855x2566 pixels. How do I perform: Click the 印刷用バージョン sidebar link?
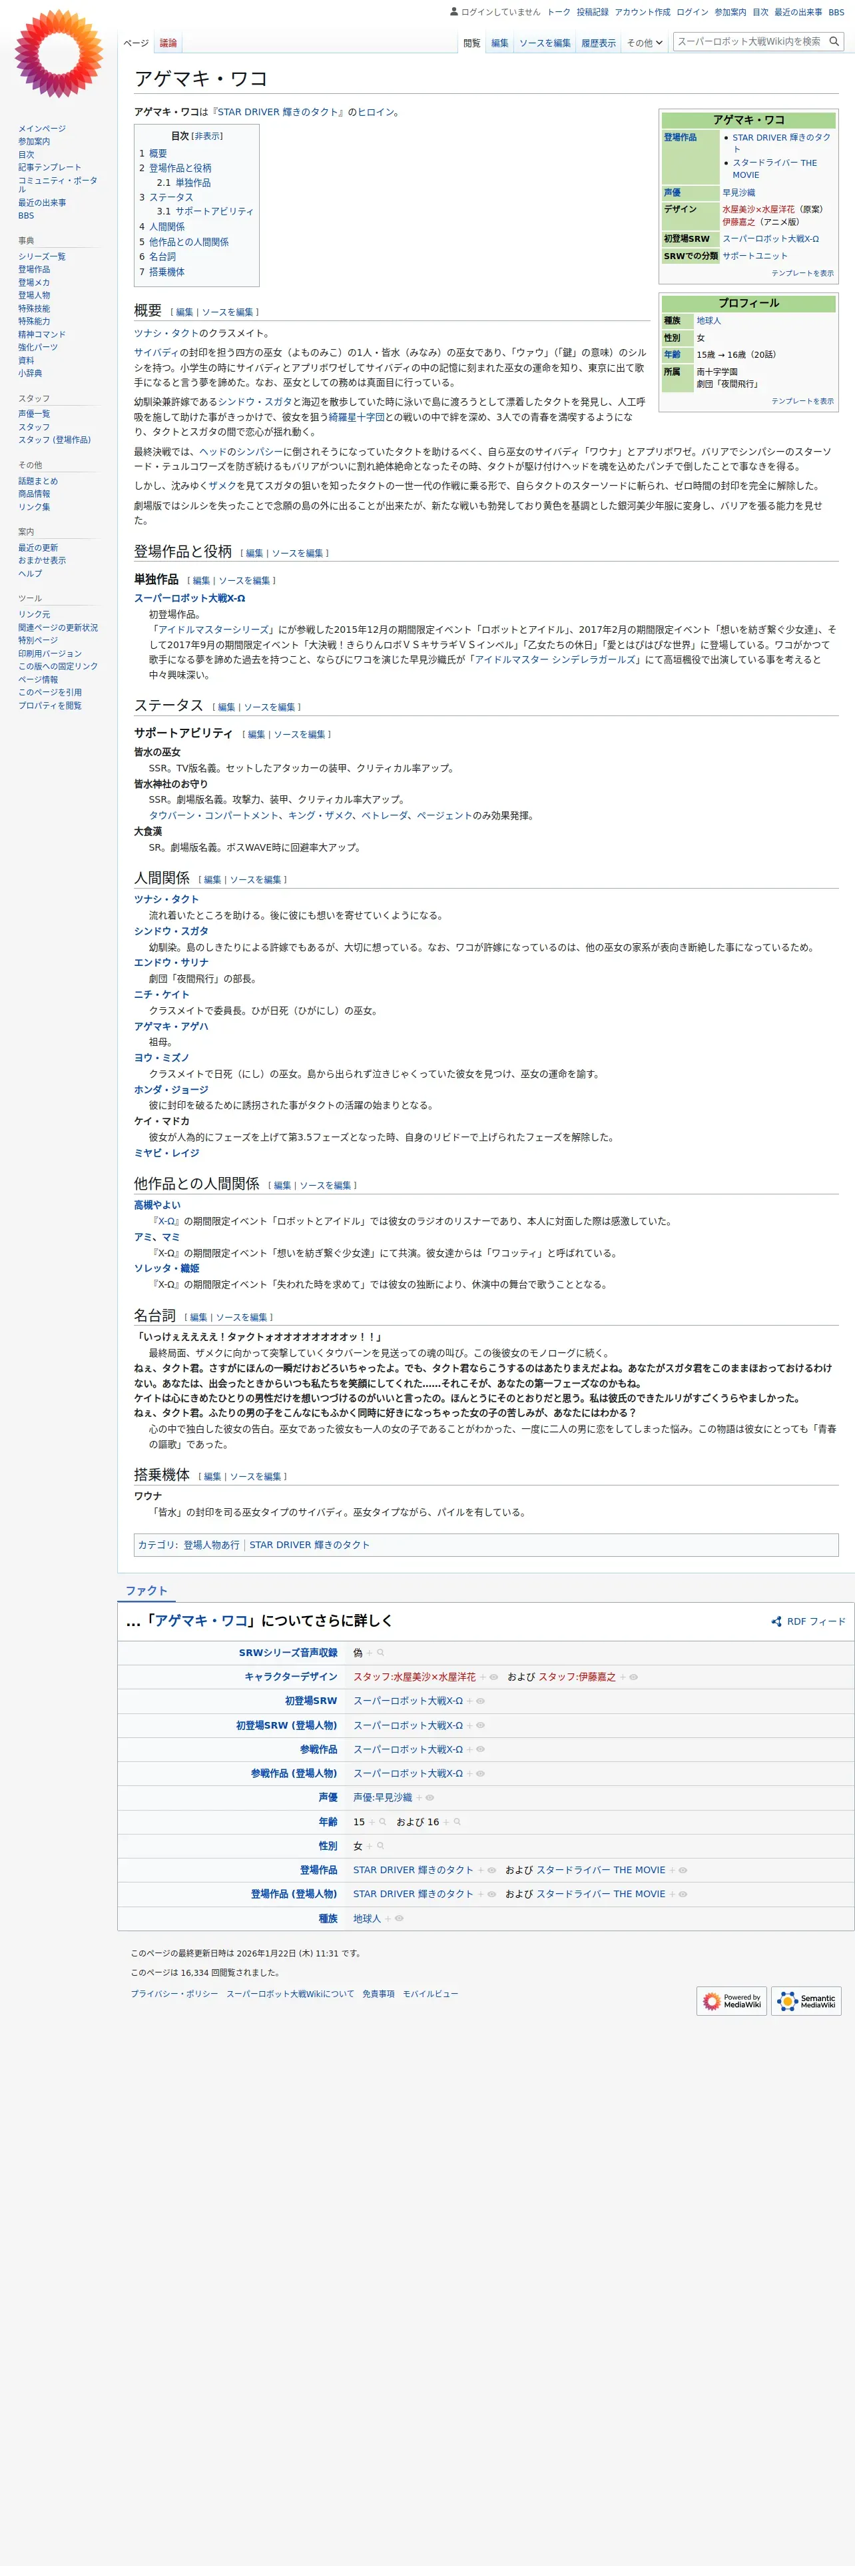(50, 653)
